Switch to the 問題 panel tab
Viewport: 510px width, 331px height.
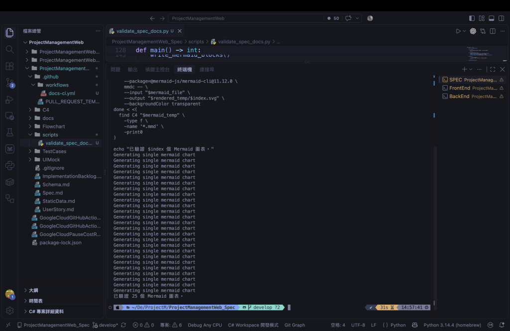[x=115, y=70]
